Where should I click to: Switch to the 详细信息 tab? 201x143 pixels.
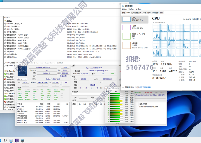click(155, 13)
